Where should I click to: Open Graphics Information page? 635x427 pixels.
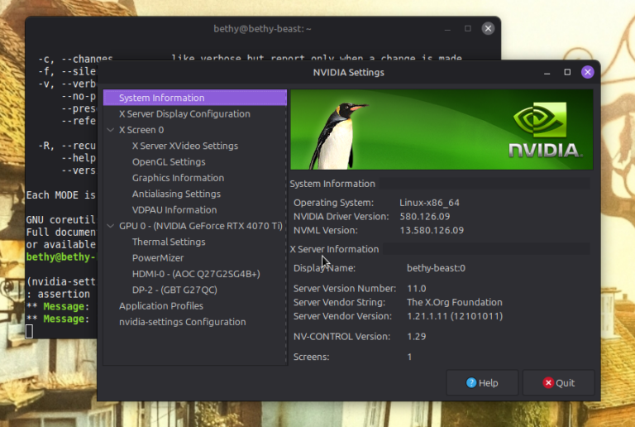[178, 178]
